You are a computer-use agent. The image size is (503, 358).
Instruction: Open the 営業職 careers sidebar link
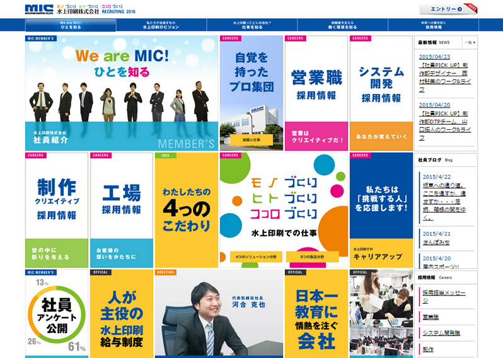pyautogui.click(x=431, y=317)
